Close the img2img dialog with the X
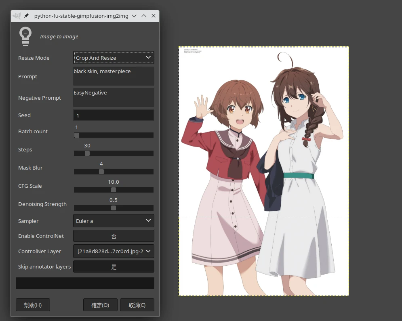Screen dimensions: 402x321 154,16
